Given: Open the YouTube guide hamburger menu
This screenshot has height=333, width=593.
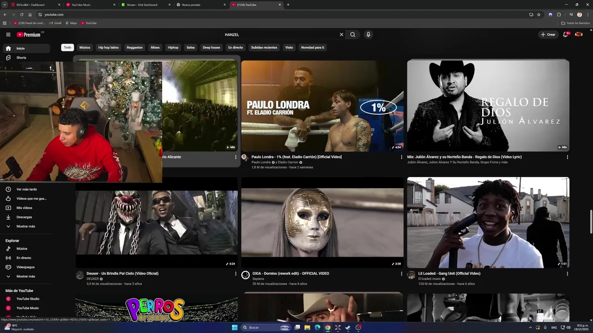Looking at the screenshot, I should tap(8, 35).
